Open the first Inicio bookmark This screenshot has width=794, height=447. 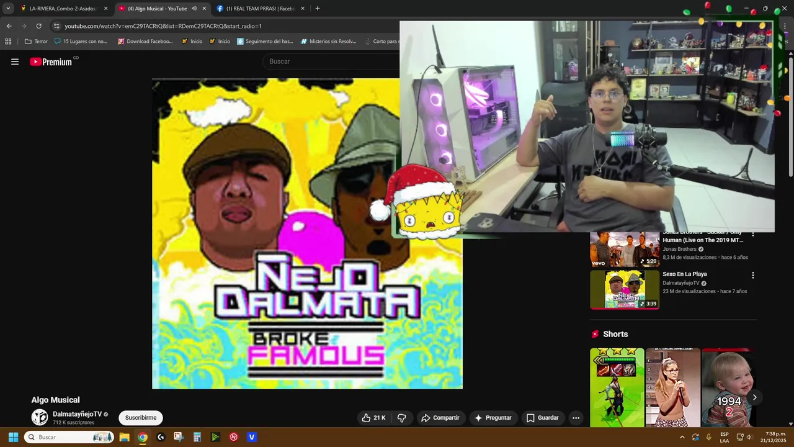coord(192,42)
